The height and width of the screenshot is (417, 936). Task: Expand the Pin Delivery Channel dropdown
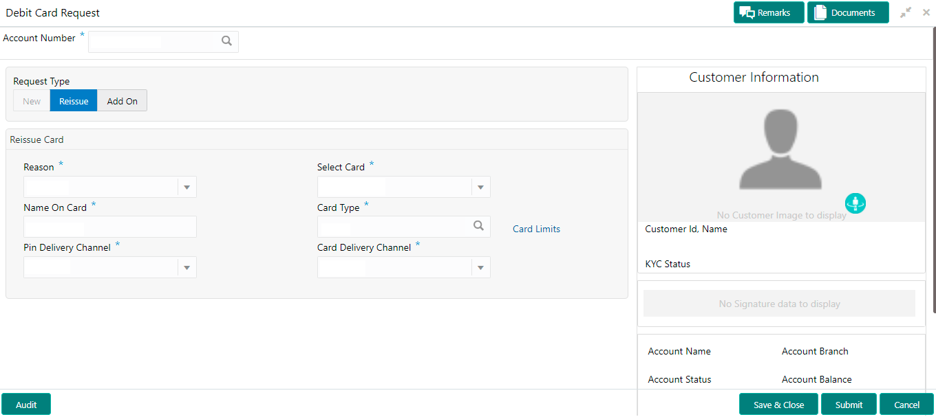[x=187, y=268]
